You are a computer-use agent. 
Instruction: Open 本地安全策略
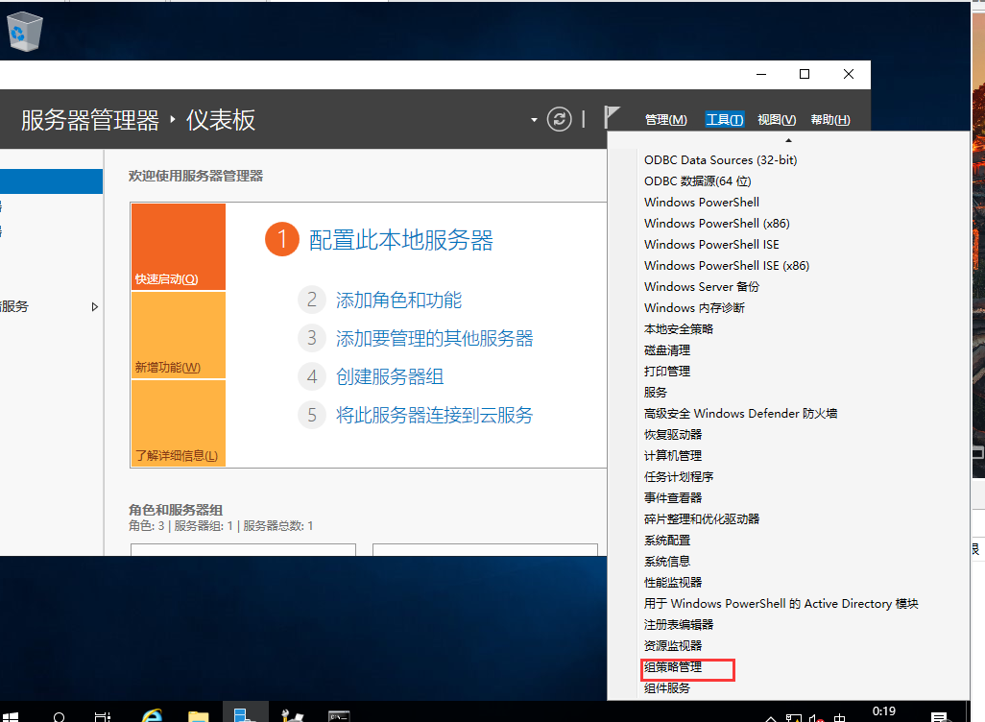(x=679, y=328)
